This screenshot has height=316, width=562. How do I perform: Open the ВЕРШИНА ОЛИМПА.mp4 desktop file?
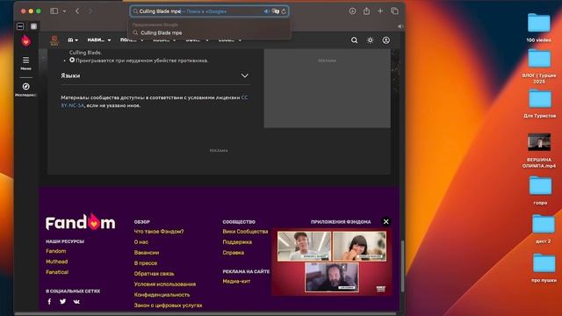click(539, 151)
